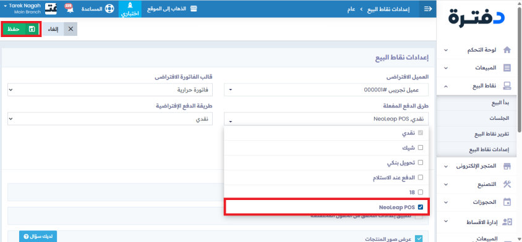This screenshot has width=522, height=242.
Task: Click the Daftra logo
Action: (x=476, y=18)
